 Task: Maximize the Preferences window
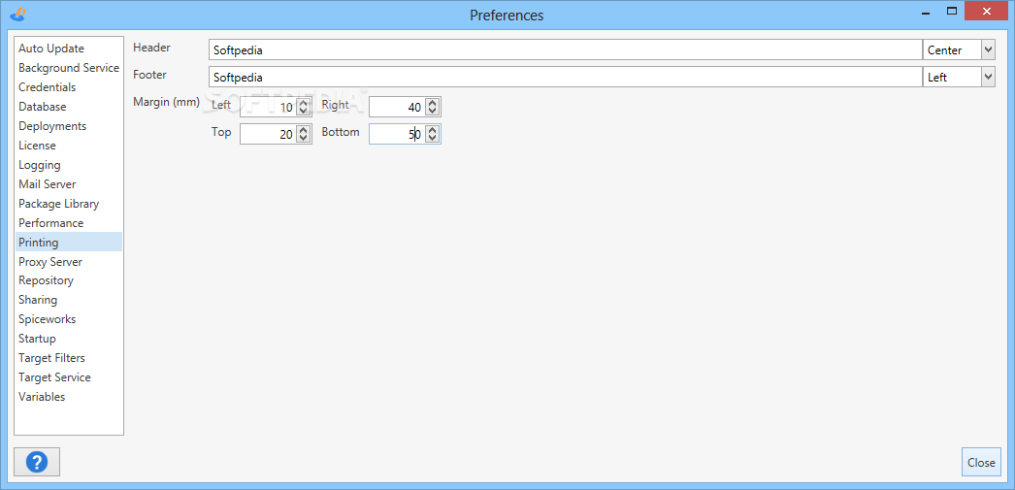click(952, 11)
